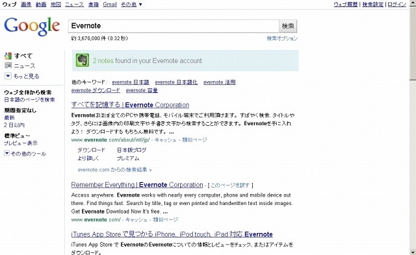Select 2 日以内 time filter
The image size is (416, 255).
point(14,125)
